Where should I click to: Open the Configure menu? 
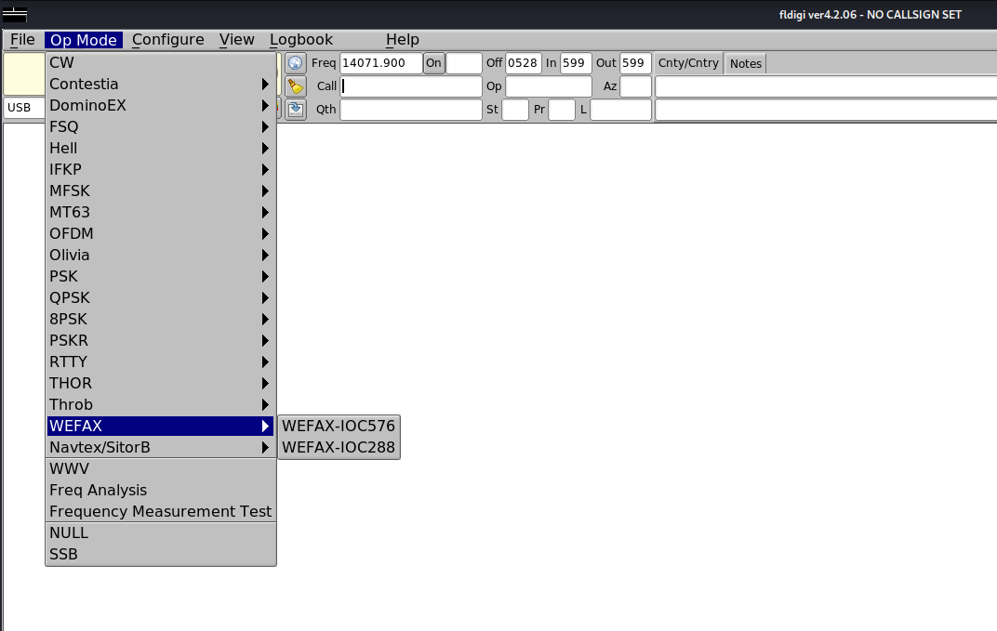pyautogui.click(x=167, y=39)
